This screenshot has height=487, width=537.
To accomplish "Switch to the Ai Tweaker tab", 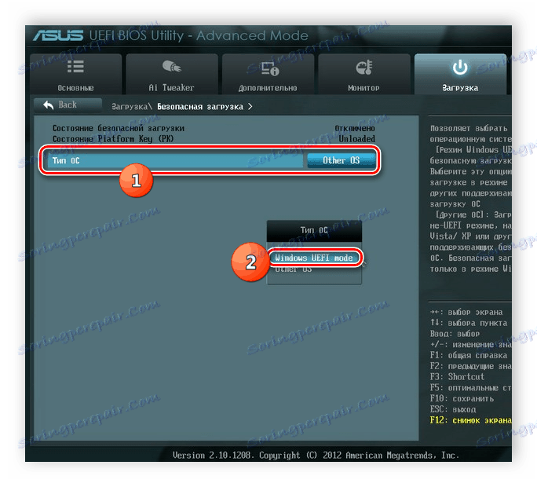I will 172,74.
